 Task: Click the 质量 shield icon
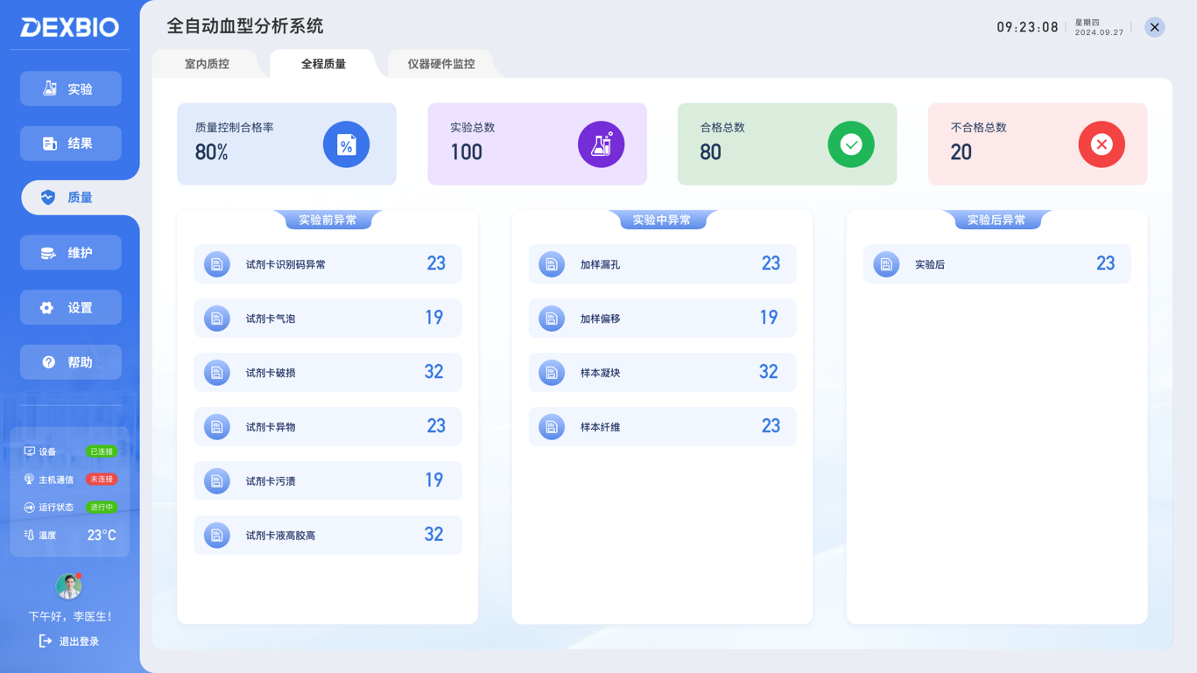pos(47,197)
